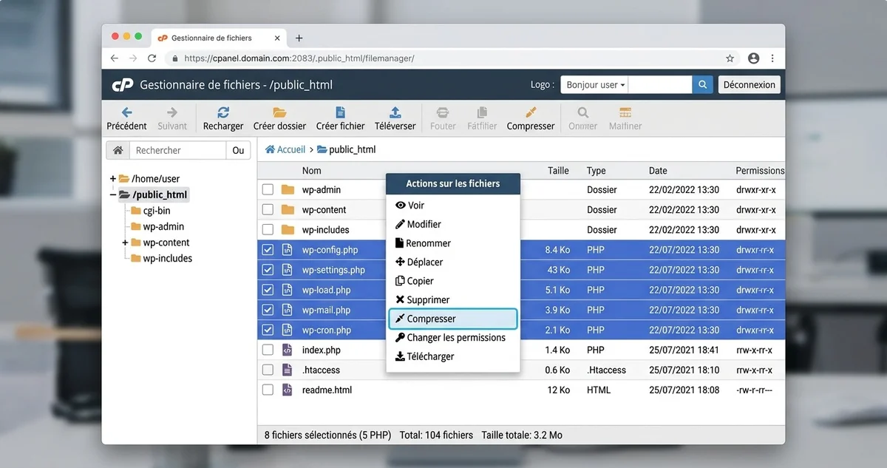Click the search magnifier icon
Image resolution: width=887 pixels, height=468 pixels.
tap(702, 84)
